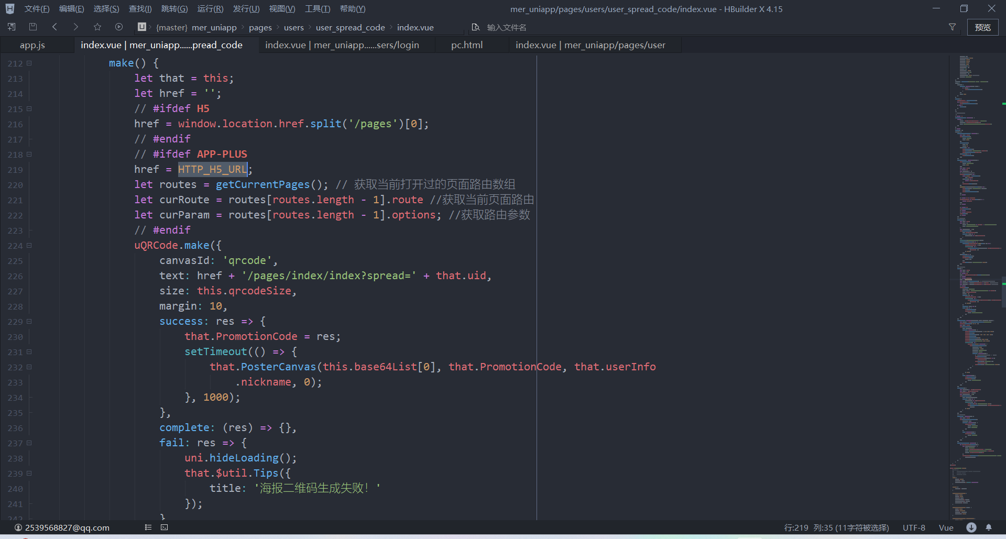Collapse the fold marker at line 239
The image size is (1006, 539).
(29, 473)
